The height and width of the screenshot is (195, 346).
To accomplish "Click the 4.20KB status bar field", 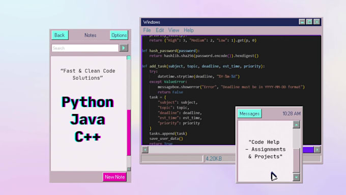I will (220, 158).
